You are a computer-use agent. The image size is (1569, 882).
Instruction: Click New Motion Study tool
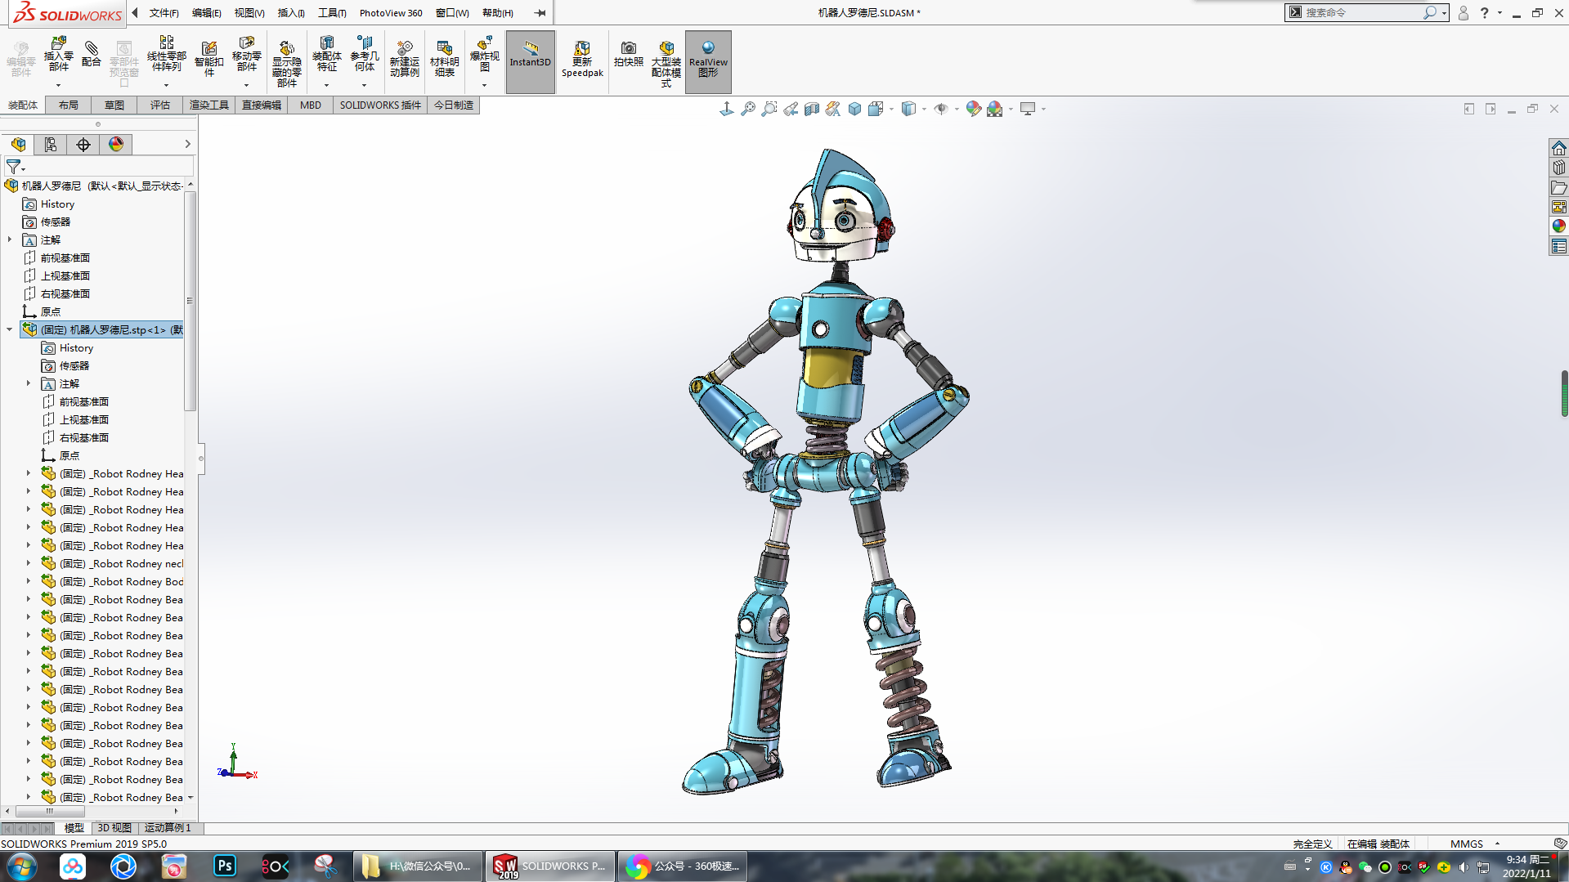pyautogui.click(x=404, y=59)
